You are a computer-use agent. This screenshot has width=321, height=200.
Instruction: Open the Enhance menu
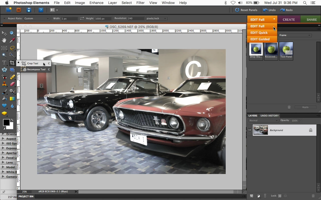(96, 3)
